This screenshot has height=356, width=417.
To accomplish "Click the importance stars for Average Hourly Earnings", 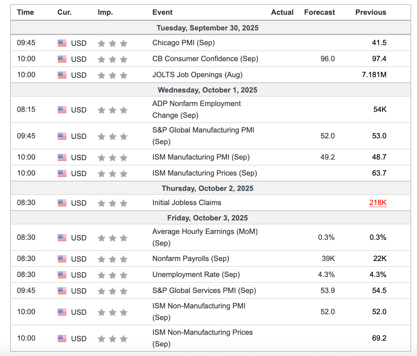I will point(113,238).
